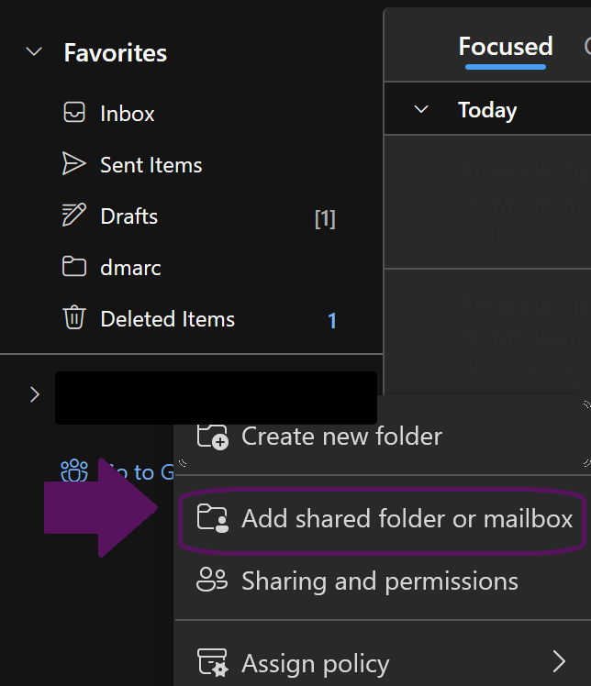
Task: Click the Sent Items paper plane icon
Action: 74,163
